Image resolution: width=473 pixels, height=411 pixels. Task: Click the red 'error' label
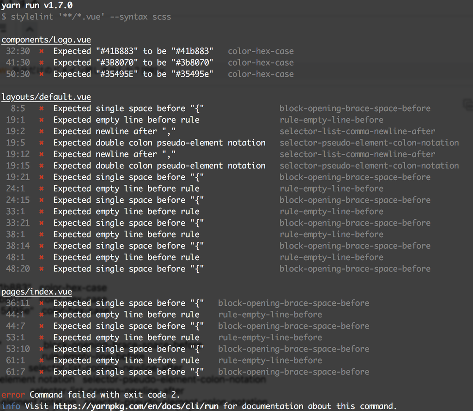point(13,395)
